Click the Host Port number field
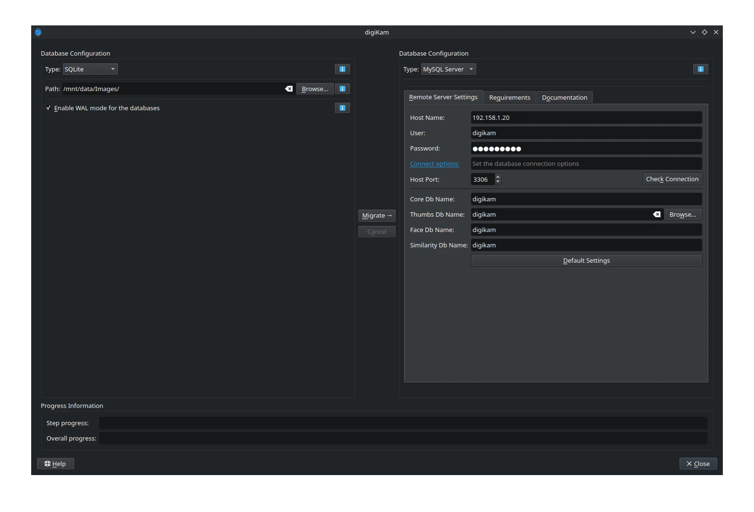The width and height of the screenshot is (754, 512). click(x=483, y=179)
